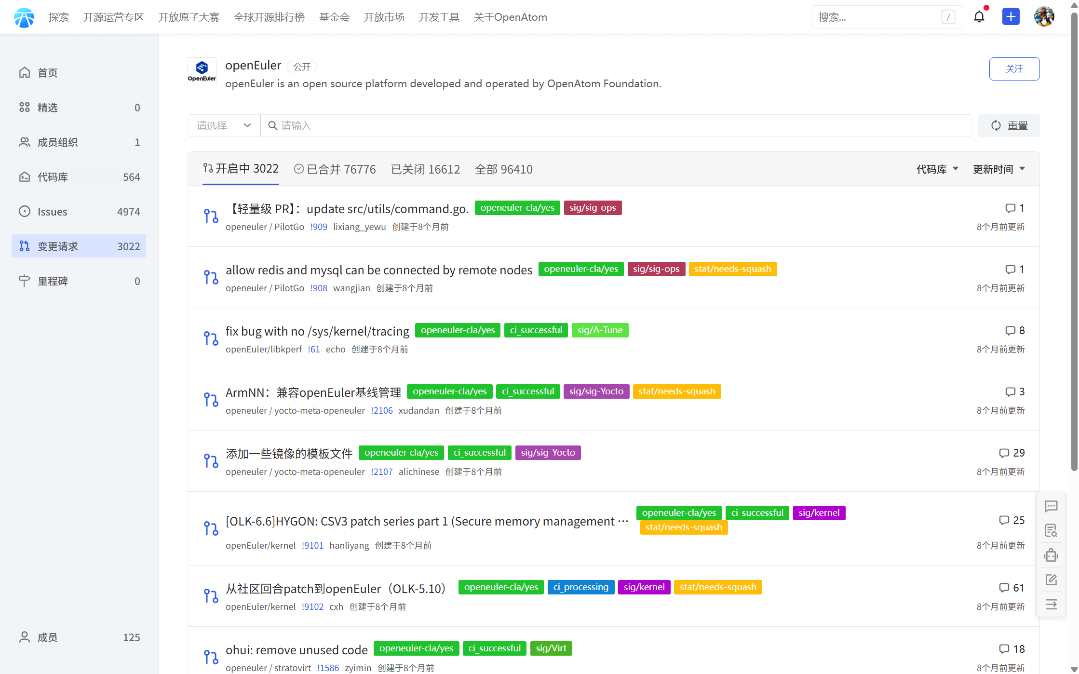
Task: Click the 代码库 repository icon
Action: point(25,176)
